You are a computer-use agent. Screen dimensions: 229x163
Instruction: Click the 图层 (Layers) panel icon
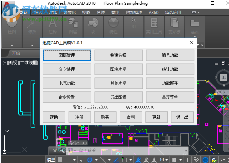click(73, 22)
